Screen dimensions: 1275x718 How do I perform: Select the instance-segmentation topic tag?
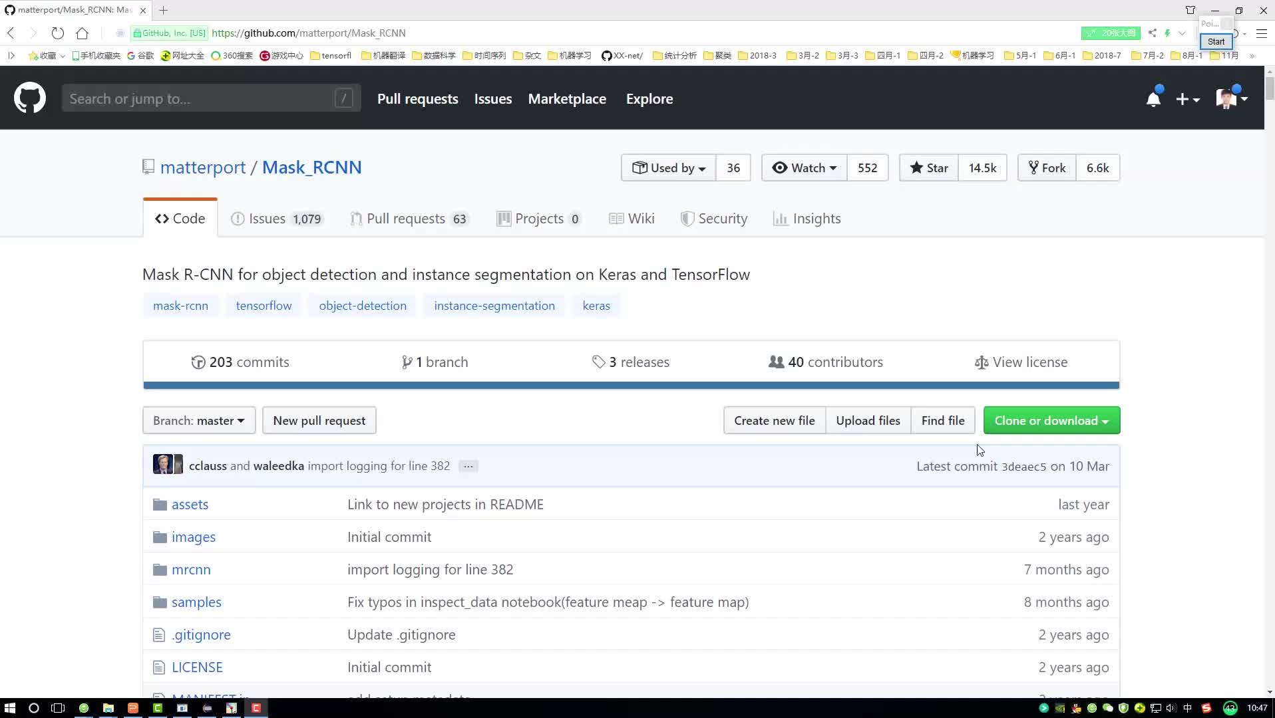(x=494, y=306)
